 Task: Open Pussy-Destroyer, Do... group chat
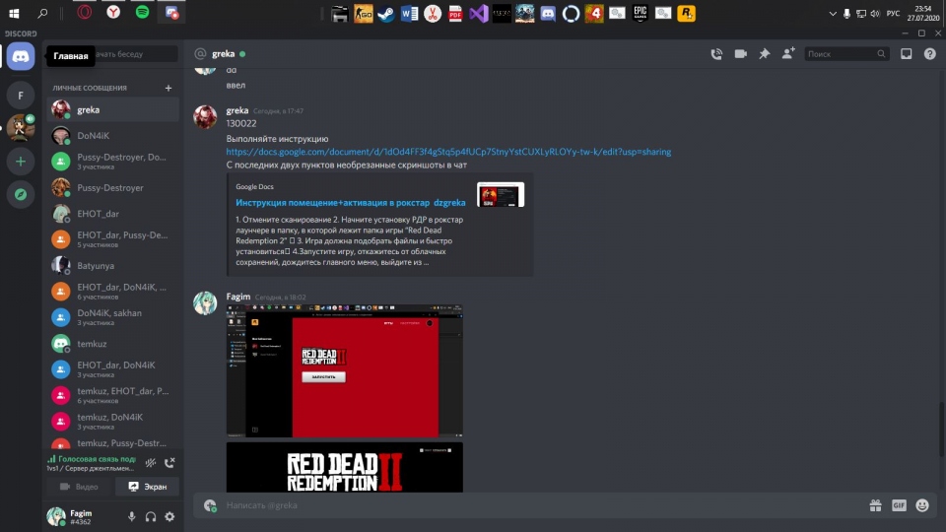(113, 161)
